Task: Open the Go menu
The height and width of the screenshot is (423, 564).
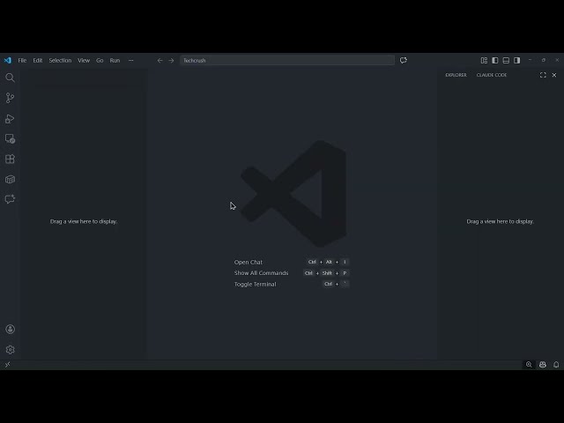Action: click(100, 61)
